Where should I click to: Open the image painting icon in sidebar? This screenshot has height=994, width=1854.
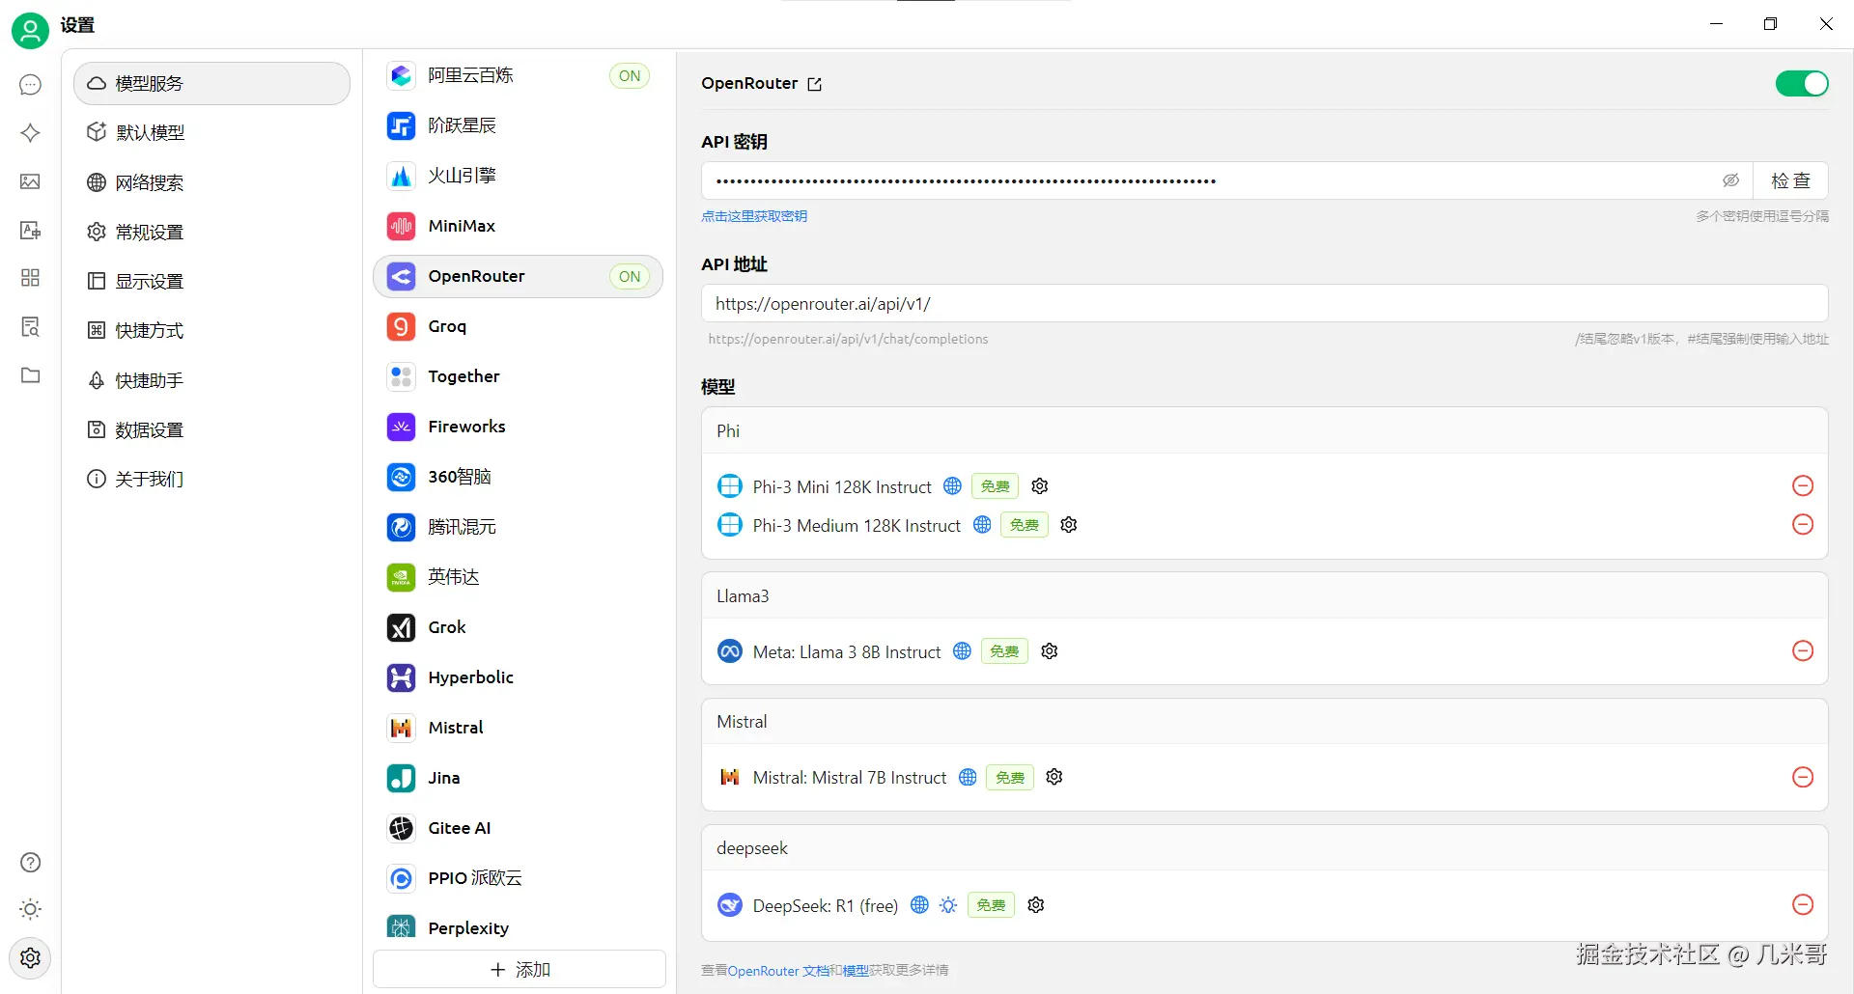click(x=31, y=181)
